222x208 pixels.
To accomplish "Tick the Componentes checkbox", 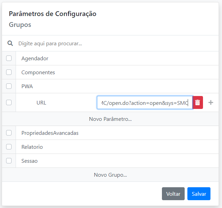I will pos(9,72).
